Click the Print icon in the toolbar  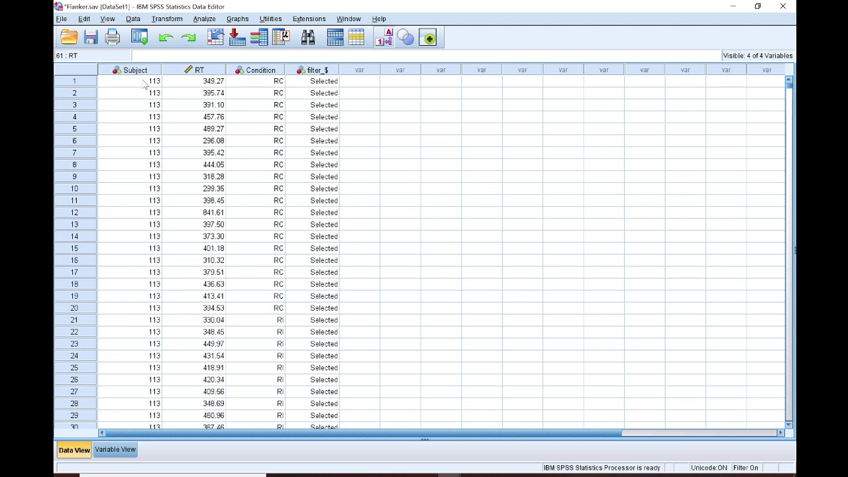click(113, 38)
